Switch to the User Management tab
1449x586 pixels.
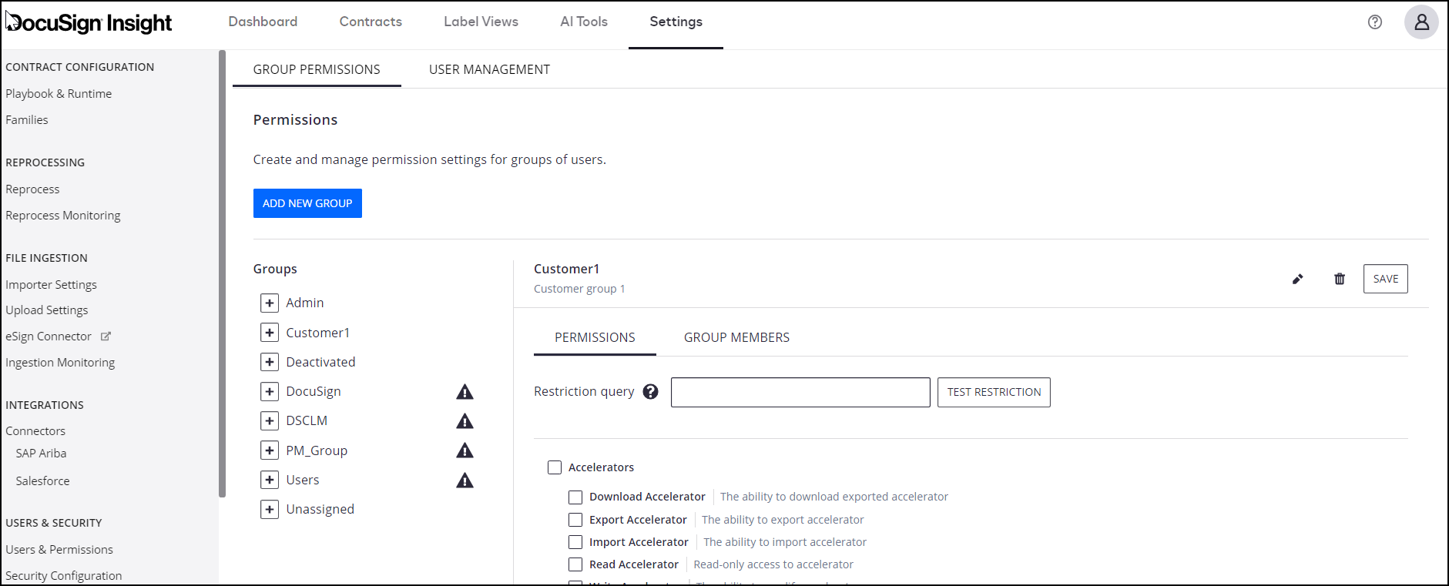tap(489, 70)
